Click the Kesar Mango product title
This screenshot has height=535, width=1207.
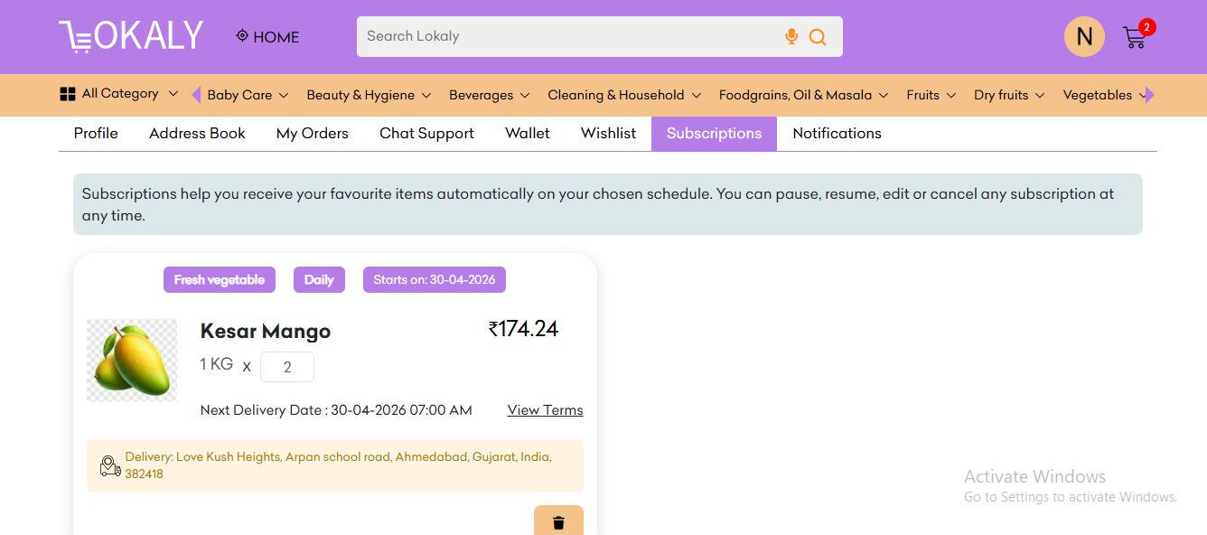point(266,332)
